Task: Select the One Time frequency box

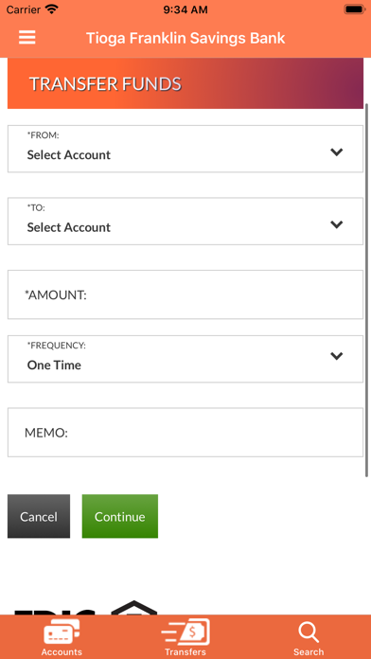Action: click(185, 359)
